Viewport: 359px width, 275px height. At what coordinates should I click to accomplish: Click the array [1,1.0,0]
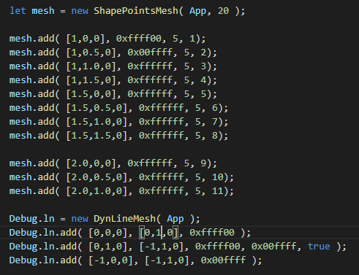pos(91,66)
